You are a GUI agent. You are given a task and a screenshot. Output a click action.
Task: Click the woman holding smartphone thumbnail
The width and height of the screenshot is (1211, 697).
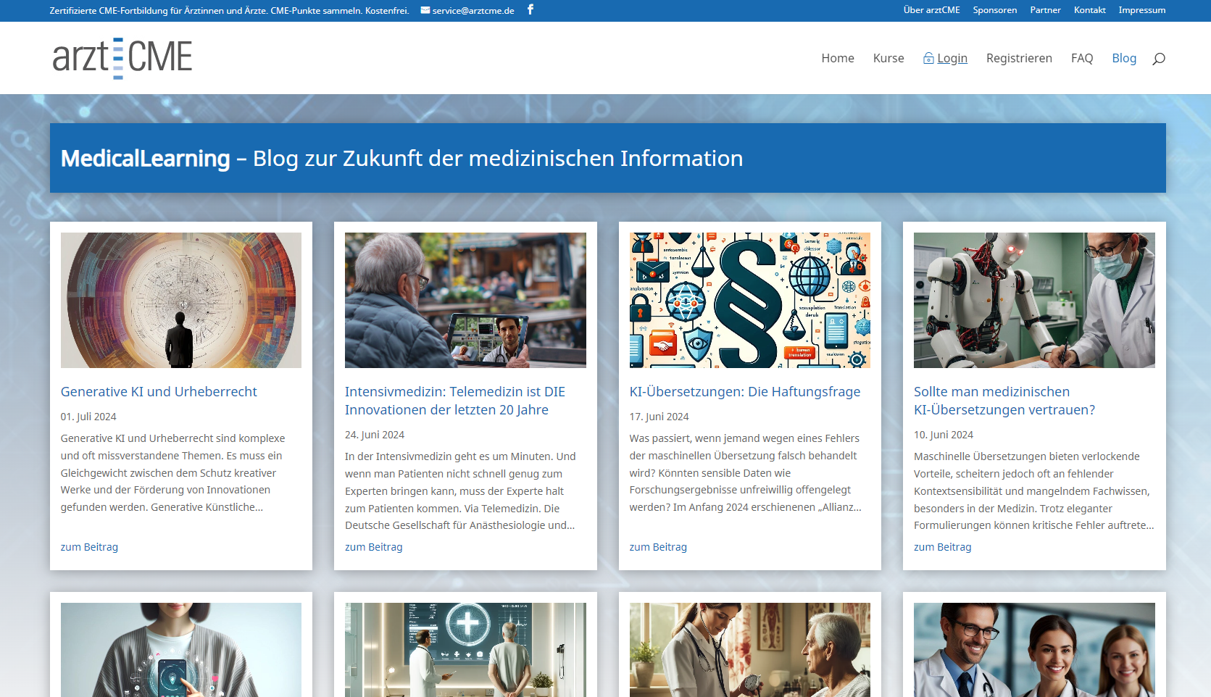point(181,650)
